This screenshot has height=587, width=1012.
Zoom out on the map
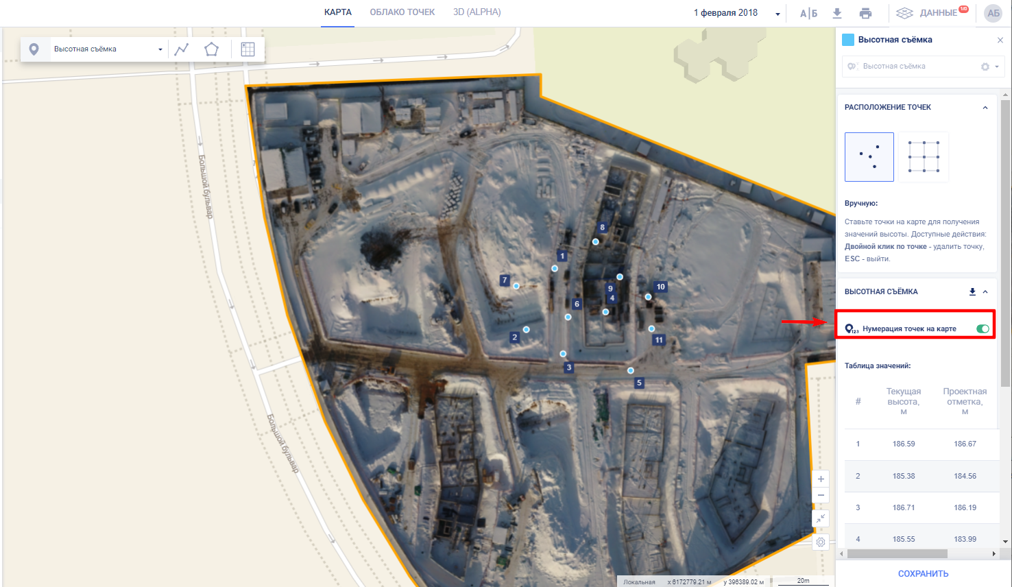tap(821, 495)
